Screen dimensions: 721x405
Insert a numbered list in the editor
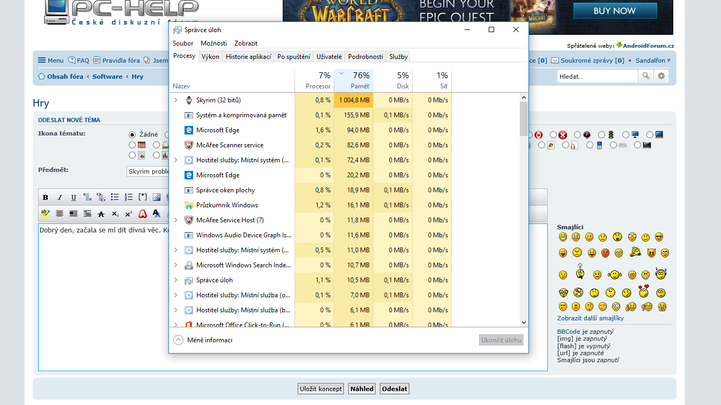pos(129,198)
